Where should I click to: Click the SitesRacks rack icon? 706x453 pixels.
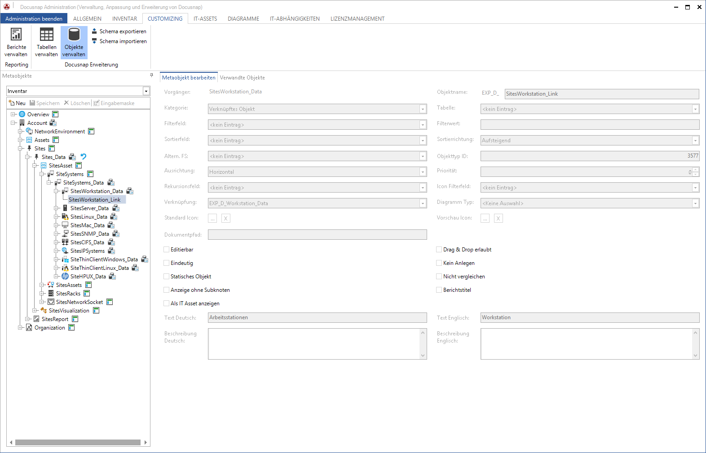click(x=51, y=294)
